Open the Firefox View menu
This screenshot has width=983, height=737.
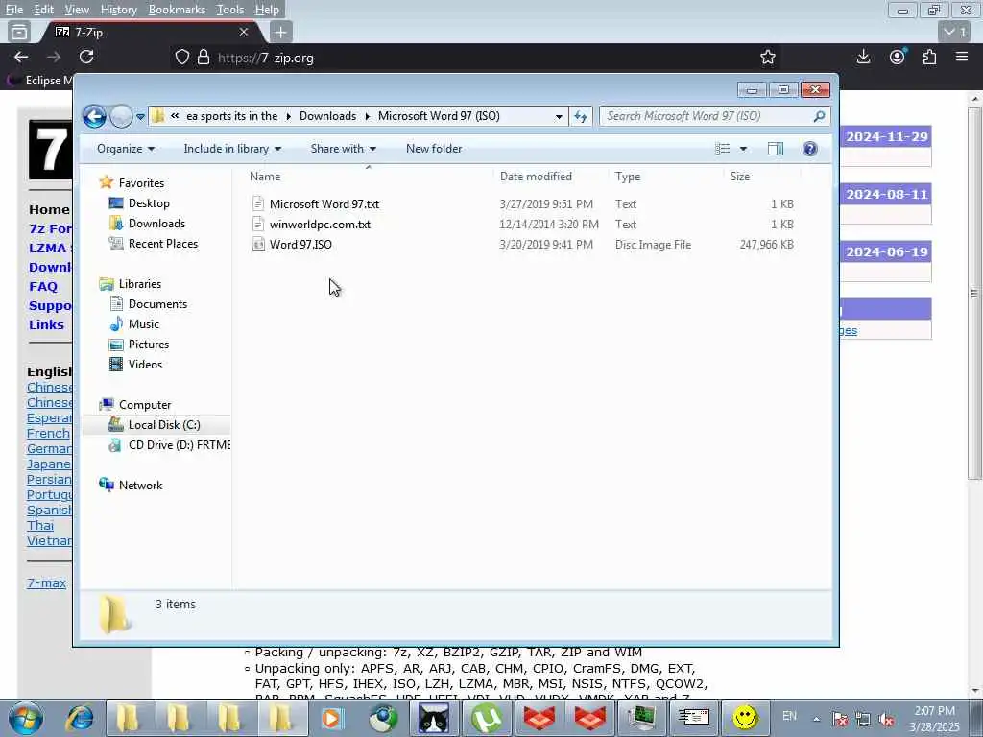[77, 10]
